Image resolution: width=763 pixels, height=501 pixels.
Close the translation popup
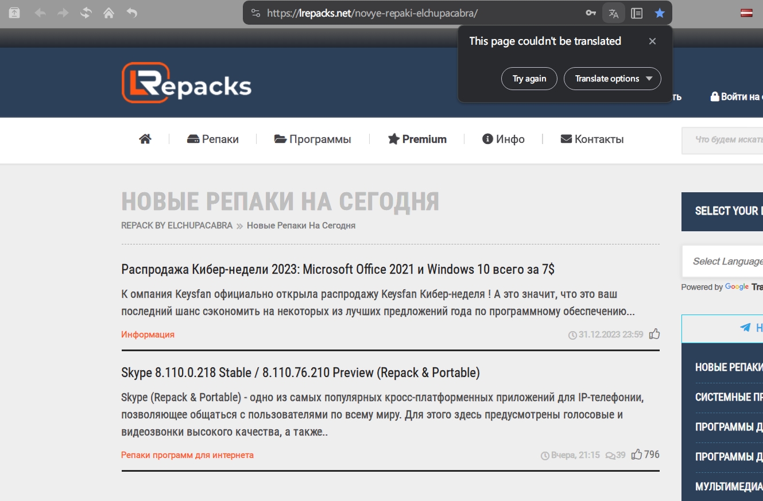pos(652,41)
